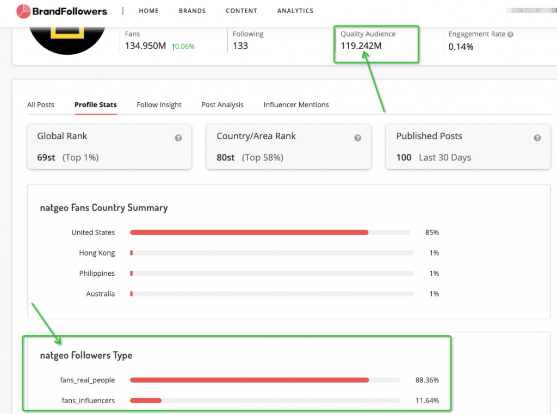Click the Top 58% country rank text
This screenshot has height=414, width=557.
coord(263,157)
